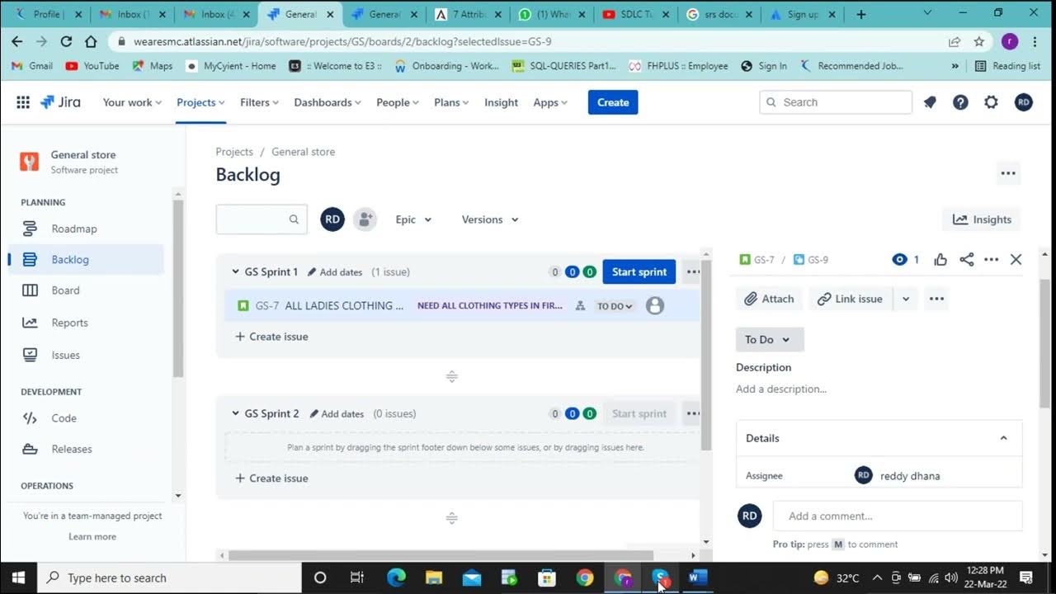Open the Insights chart button
Image resolution: width=1056 pixels, height=594 pixels.
click(982, 219)
